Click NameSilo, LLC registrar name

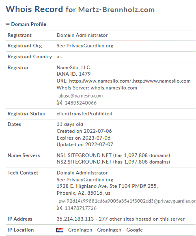73,68
